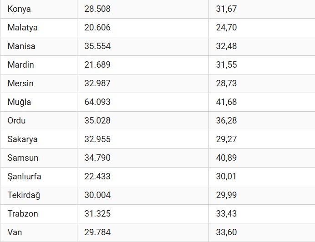
Task: Select the Mardin city name
Action: click(20, 65)
